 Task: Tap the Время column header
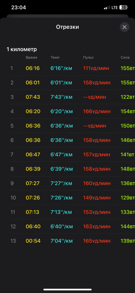31,58
